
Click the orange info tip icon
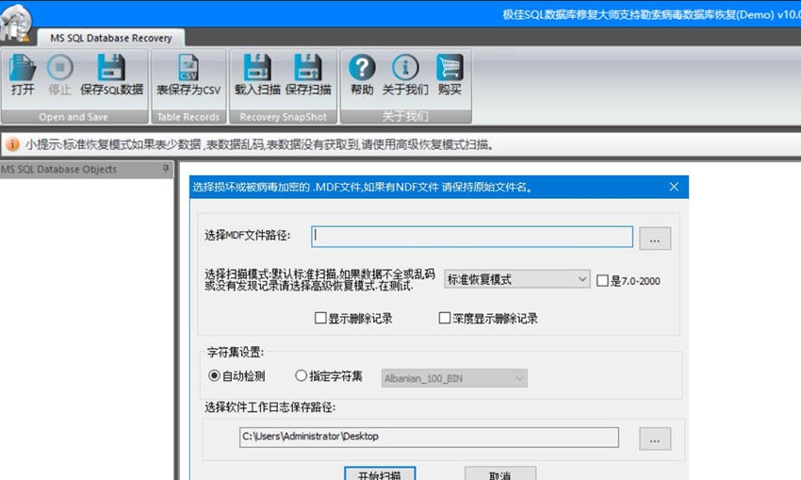[12, 144]
